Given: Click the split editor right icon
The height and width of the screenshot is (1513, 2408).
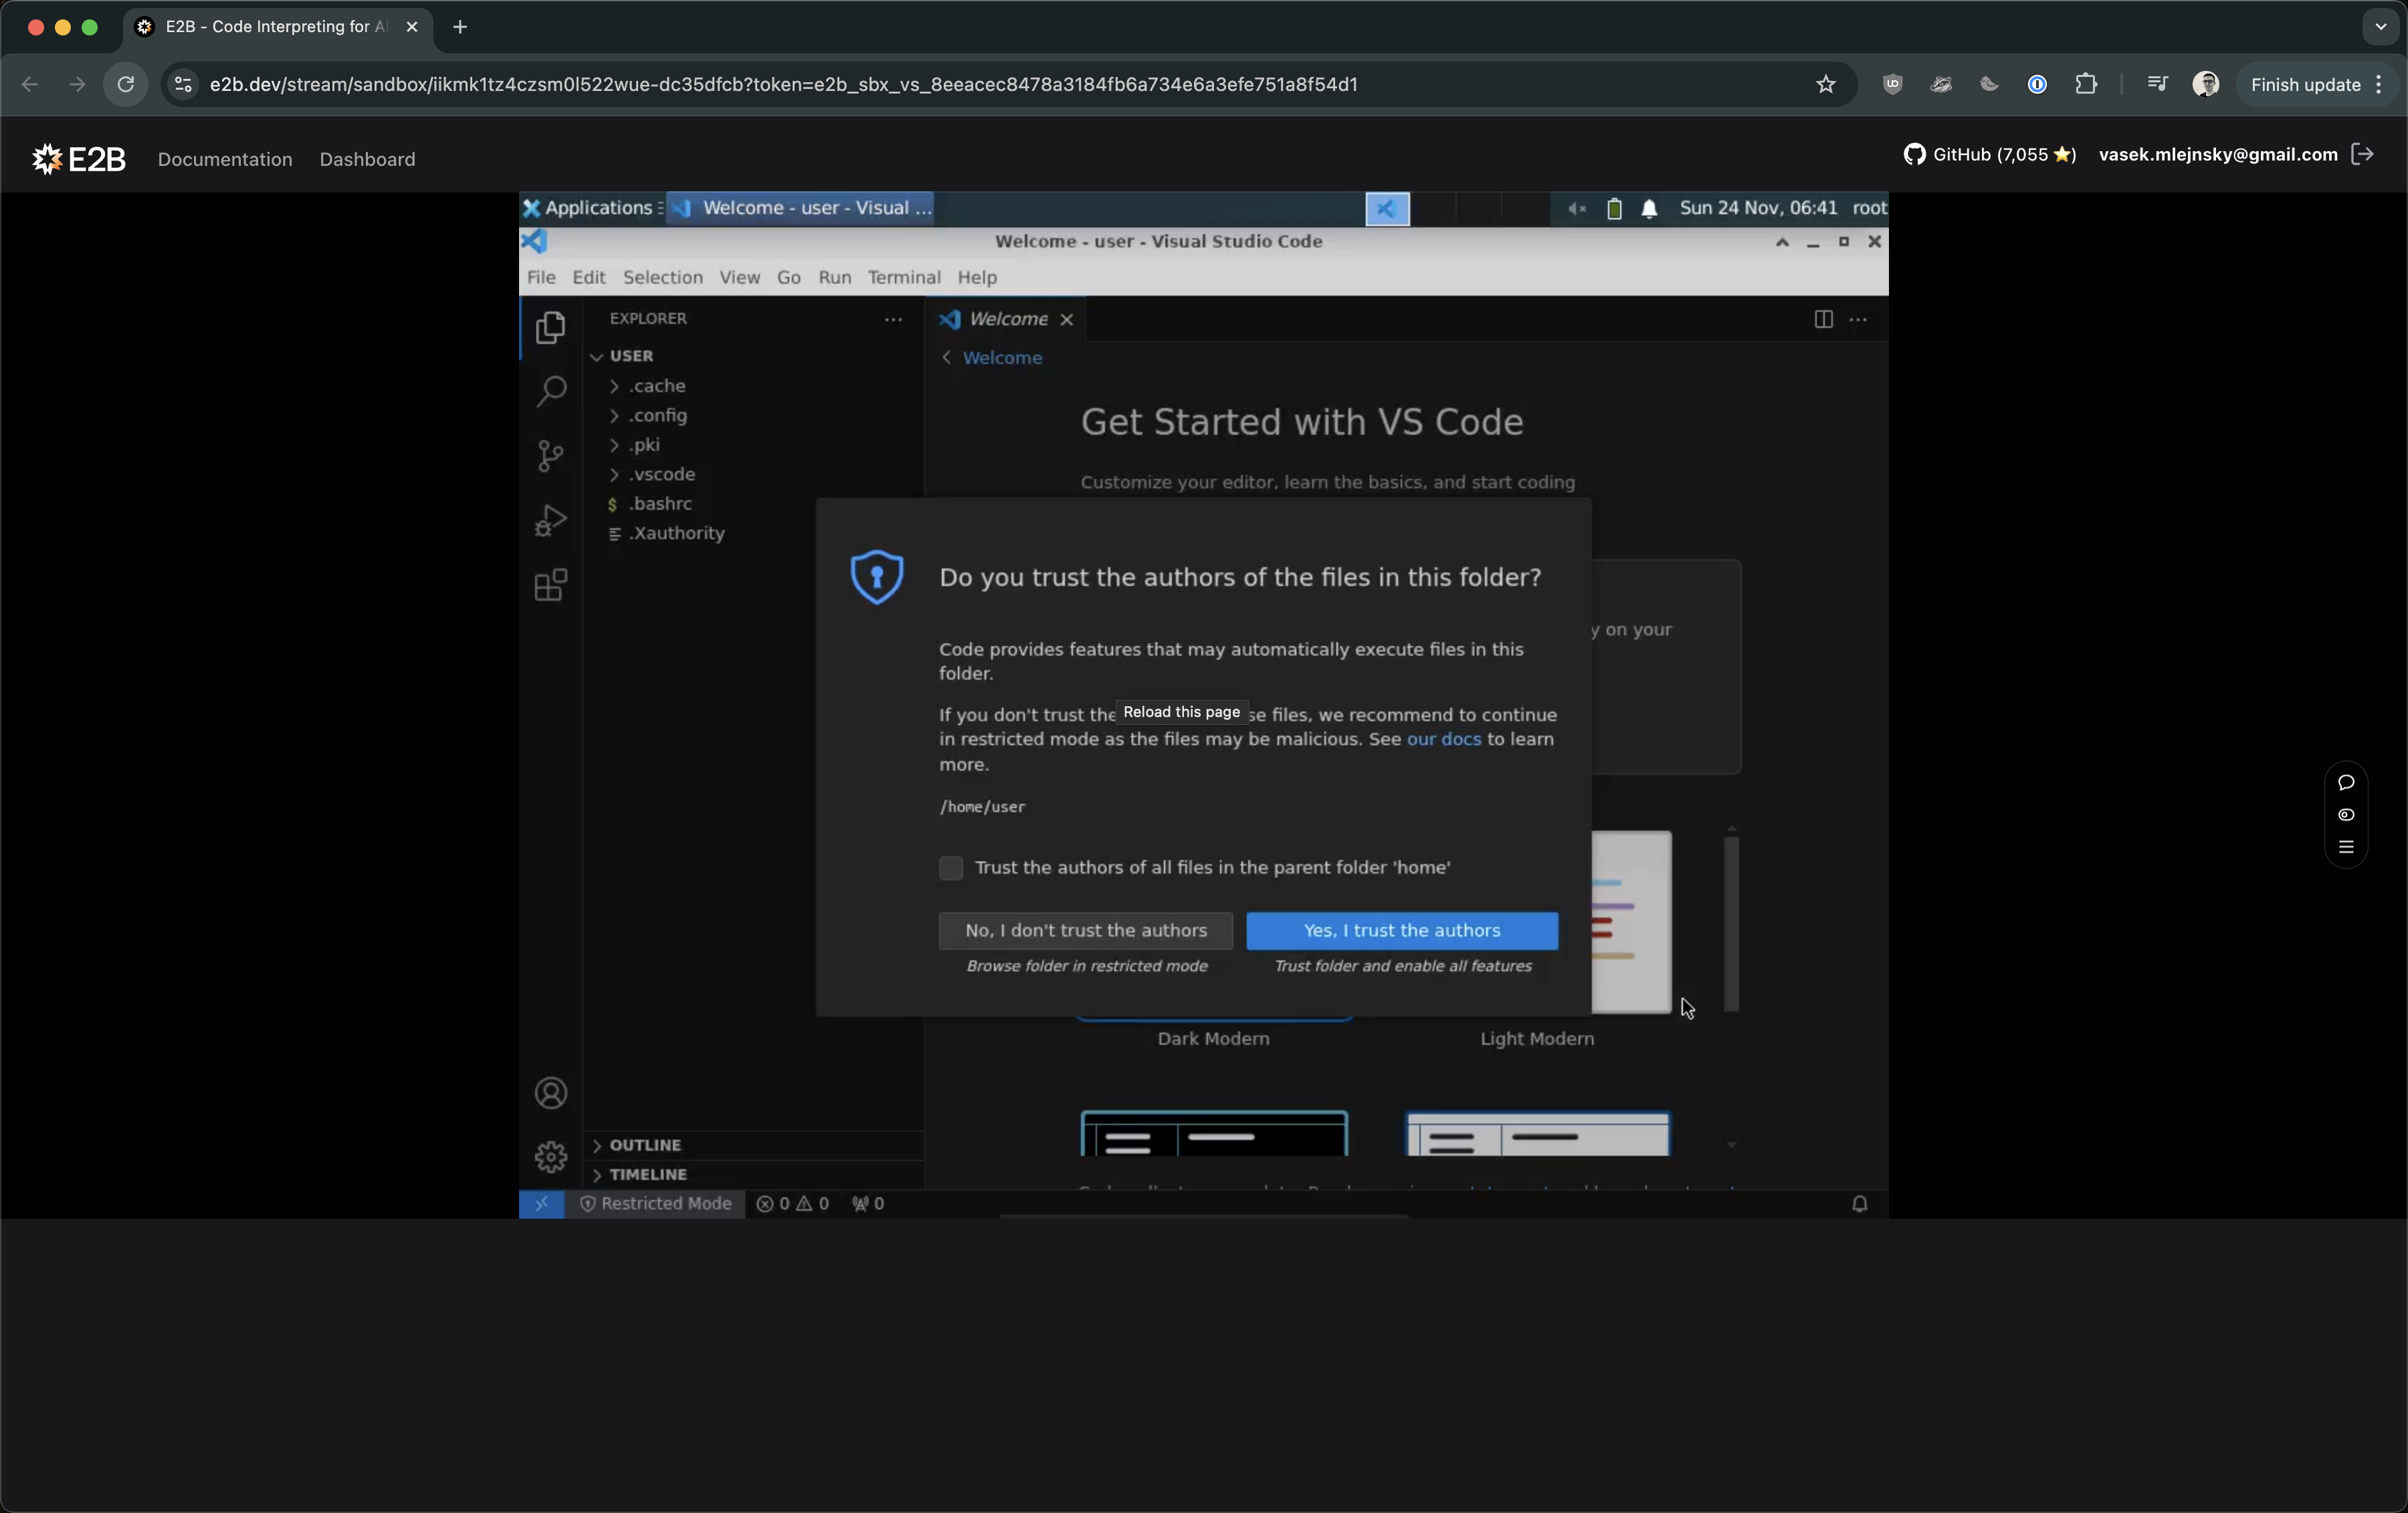Looking at the screenshot, I should point(1823,319).
